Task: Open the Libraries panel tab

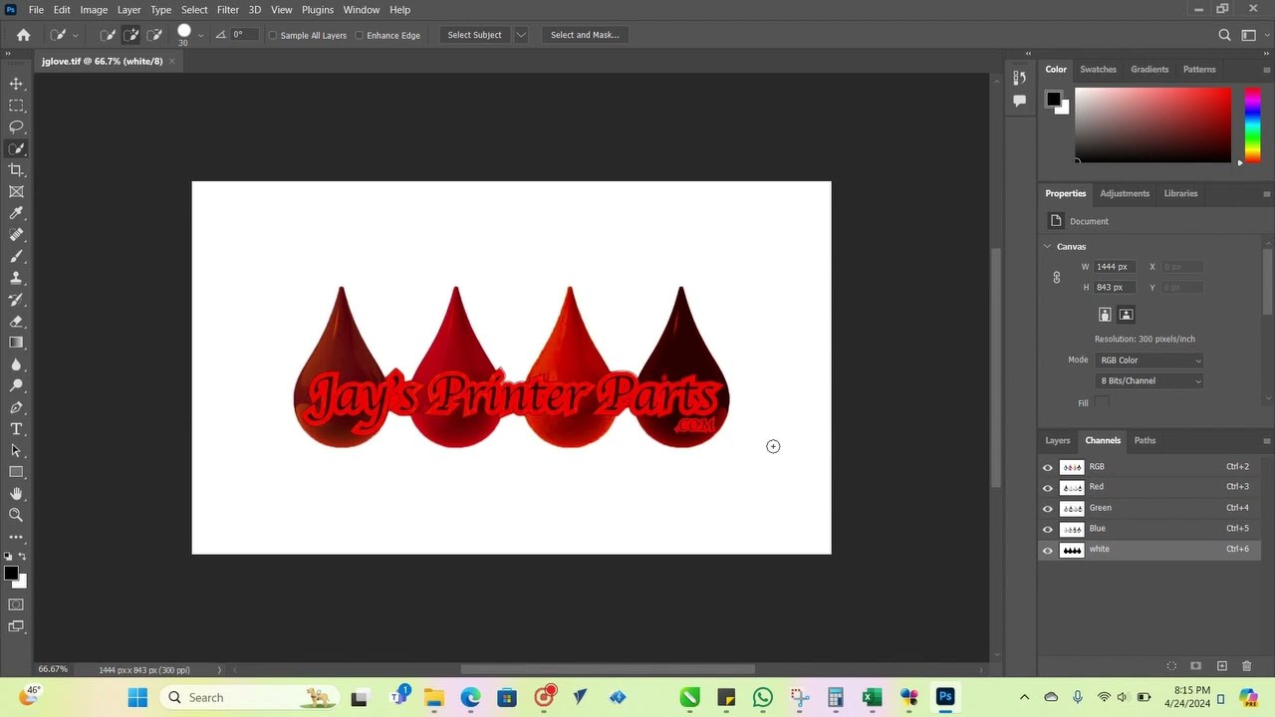Action: pyautogui.click(x=1180, y=194)
